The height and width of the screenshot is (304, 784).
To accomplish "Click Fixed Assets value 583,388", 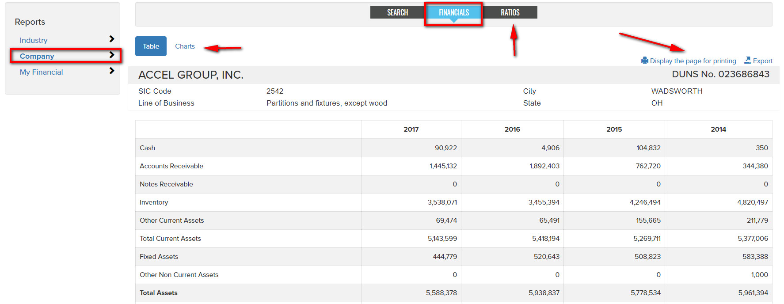I will [755, 257].
